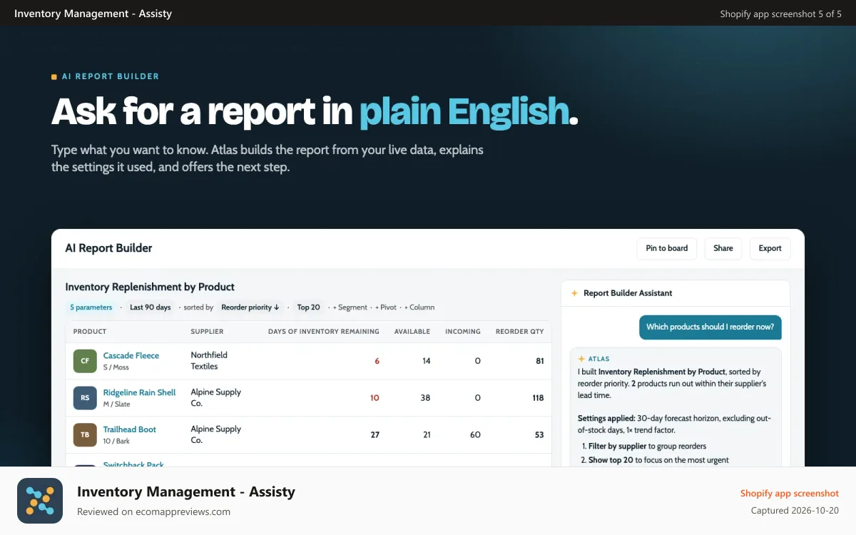The height and width of the screenshot is (535, 856).
Task: Click the RS avatar for Ridgeline Rain Shell
Action: [x=85, y=398]
